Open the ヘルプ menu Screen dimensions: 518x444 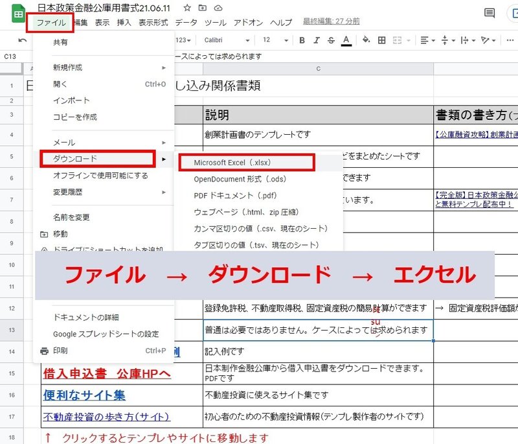(281, 23)
